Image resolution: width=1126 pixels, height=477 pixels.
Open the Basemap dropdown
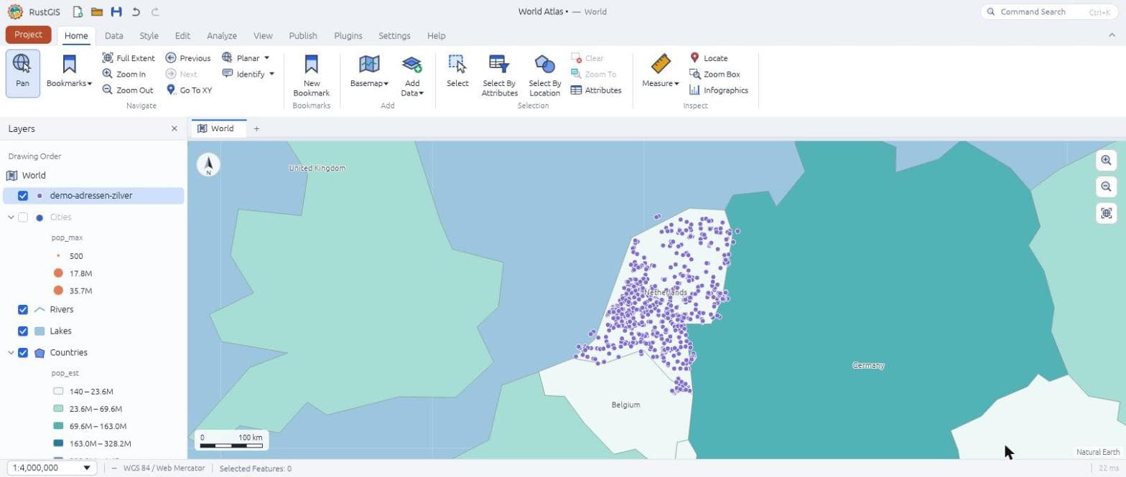[369, 72]
